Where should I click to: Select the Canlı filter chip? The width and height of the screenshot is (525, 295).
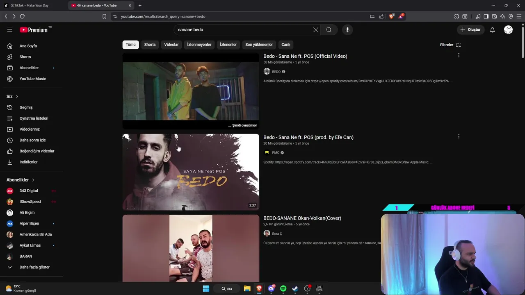point(286,45)
